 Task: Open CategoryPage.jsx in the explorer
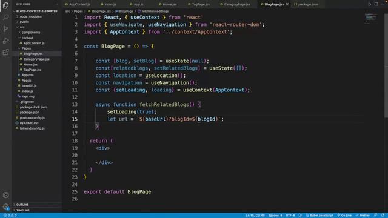pyautogui.click(x=36, y=59)
